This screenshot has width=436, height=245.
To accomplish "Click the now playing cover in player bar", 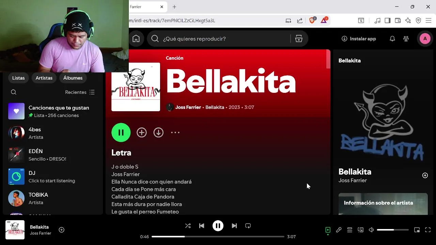I will [15, 230].
